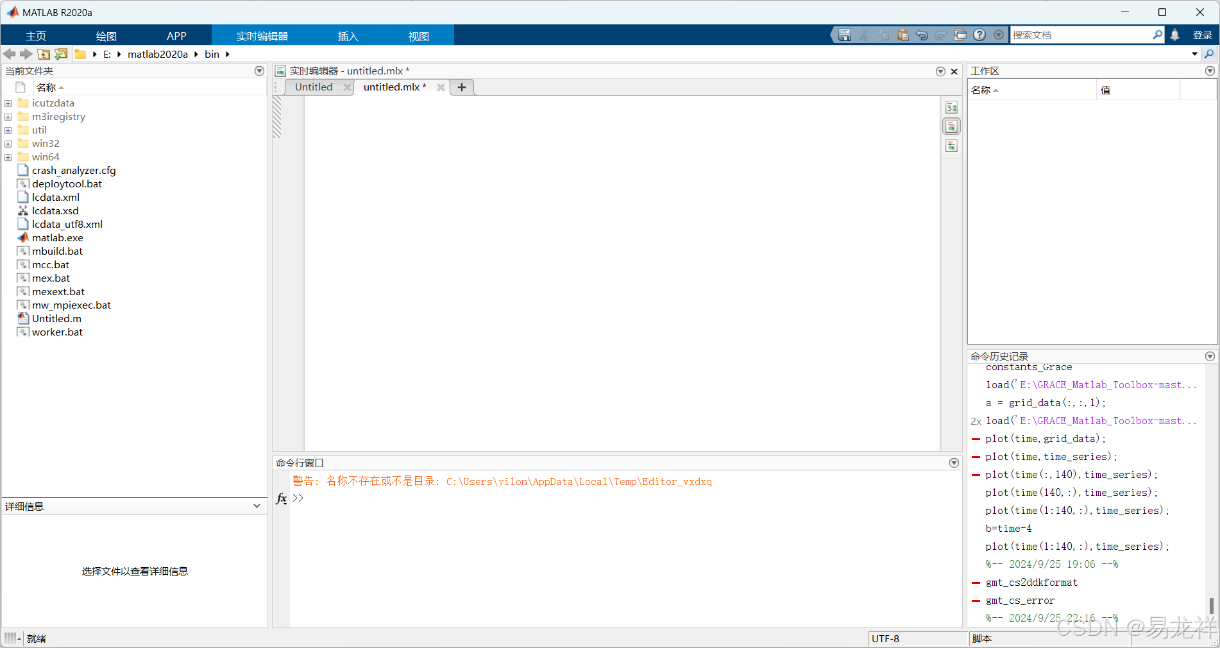Hide code view icon
Viewport: 1220px width, 648px height.
(951, 146)
